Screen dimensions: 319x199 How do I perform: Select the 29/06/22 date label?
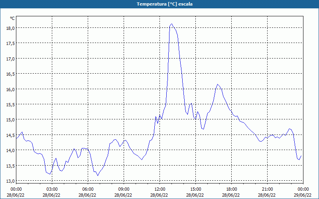click(303, 195)
